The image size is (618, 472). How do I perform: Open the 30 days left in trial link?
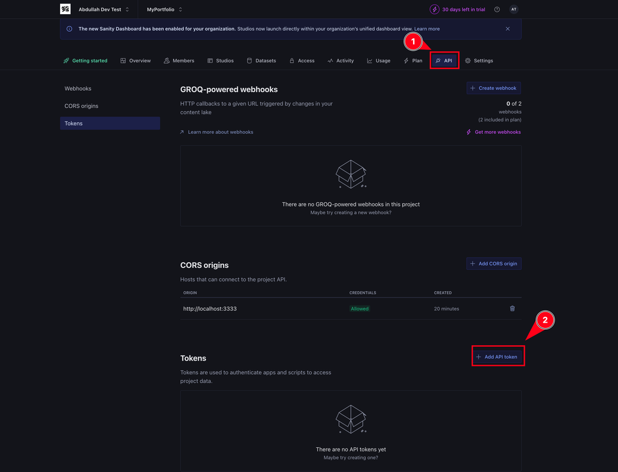point(463,9)
